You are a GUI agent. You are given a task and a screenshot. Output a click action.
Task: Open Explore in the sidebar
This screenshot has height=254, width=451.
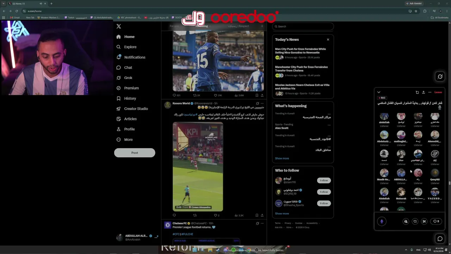[x=126, y=47]
